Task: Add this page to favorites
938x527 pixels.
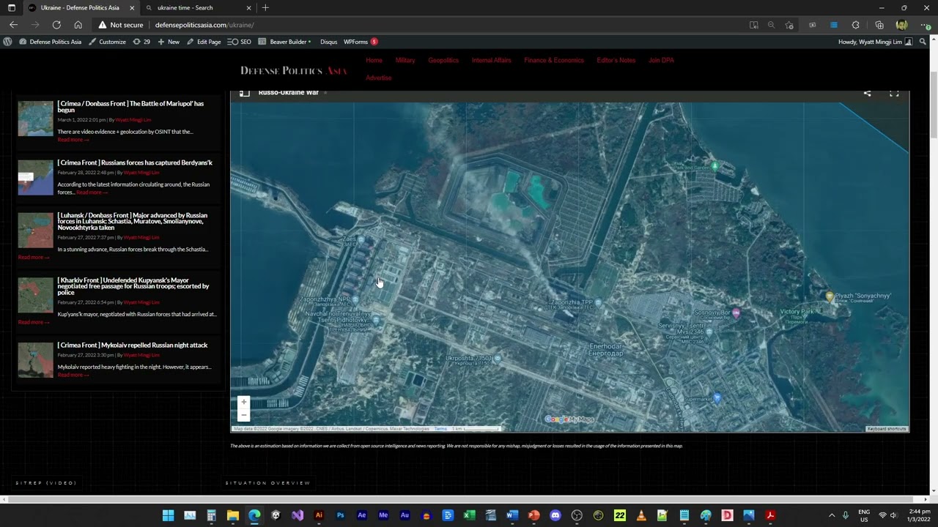Action: point(789,25)
